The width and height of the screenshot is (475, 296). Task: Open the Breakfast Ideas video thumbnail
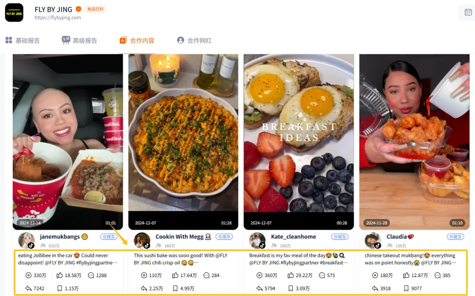point(299,141)
